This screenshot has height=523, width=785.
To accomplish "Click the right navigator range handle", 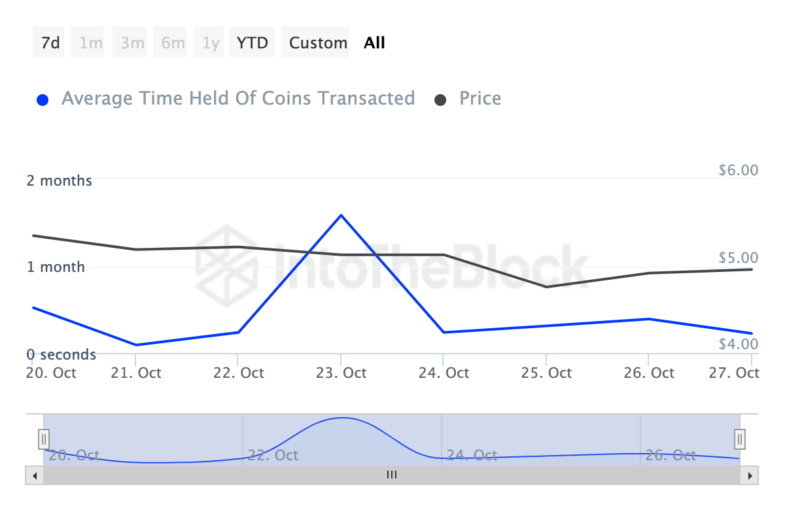I will pyautogui.click(x=740, y=438).
